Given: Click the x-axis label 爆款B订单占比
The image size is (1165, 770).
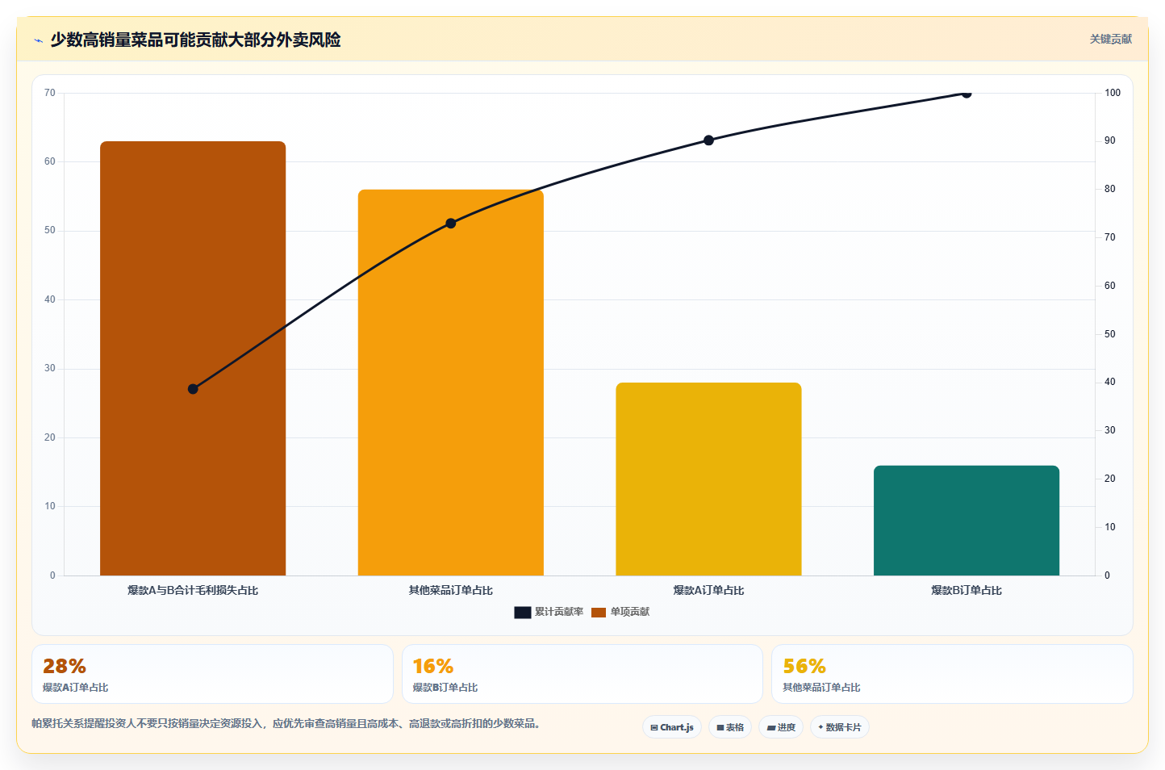Looking at the screenshot, I should [967, 590].
